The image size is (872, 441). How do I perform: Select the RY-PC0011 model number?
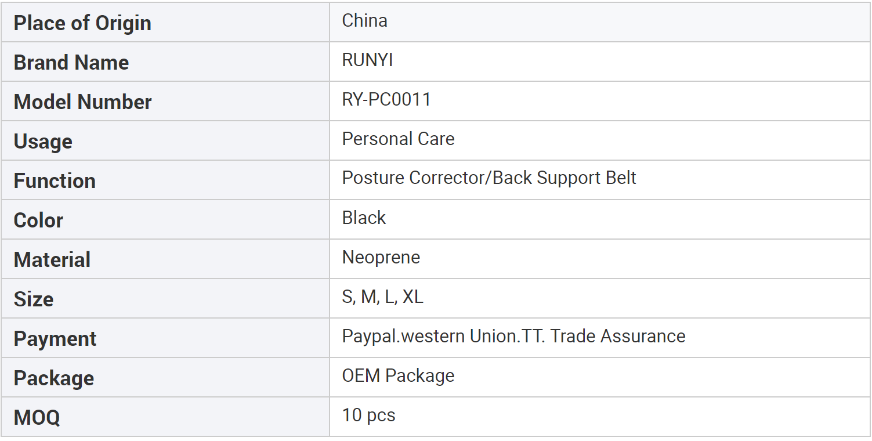386,100
